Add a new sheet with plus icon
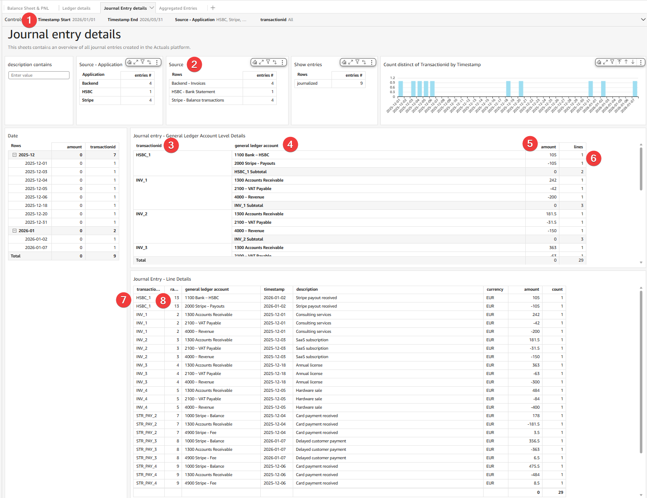Viewport: 647px width, 498px height. point(213,8)
